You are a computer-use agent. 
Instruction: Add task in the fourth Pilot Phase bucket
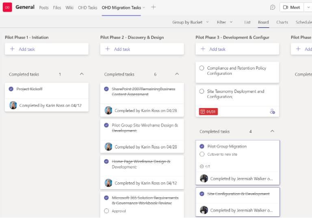[x=301, y=49]
